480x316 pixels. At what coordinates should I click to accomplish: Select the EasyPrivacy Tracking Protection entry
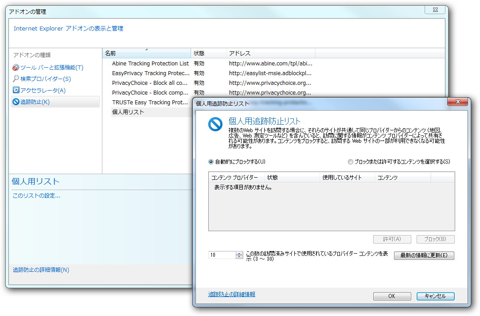click(x=150, y=73)
